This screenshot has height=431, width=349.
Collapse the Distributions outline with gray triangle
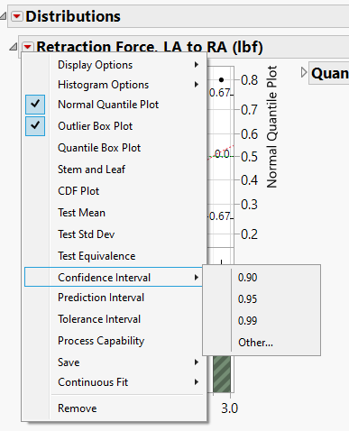point(3,15)
